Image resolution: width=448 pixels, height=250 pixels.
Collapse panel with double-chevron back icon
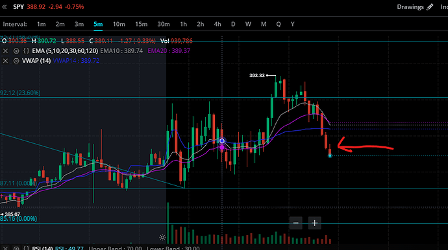click(5, 7)
